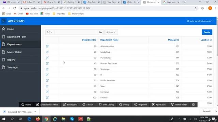
Task: Expand the search column selector dropdown
Action: point(50,32)
